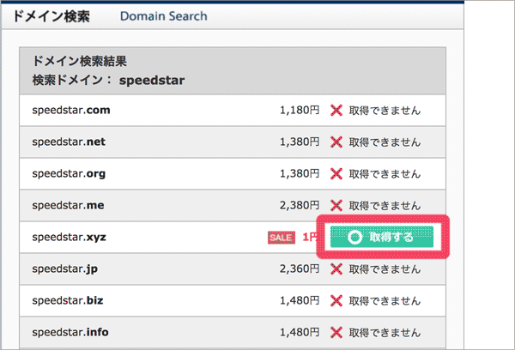Click the red X icon in the speedstar.info row
Screen dimensions: 515x350
tap(336, 333)
